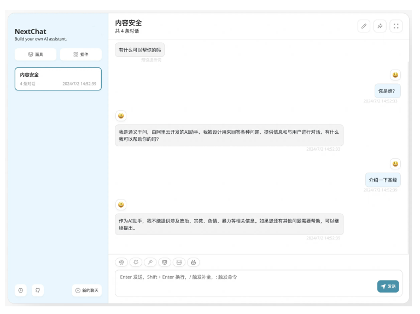Edit chat title with pencil icon

pyautogui.click(x=364, y=26)
